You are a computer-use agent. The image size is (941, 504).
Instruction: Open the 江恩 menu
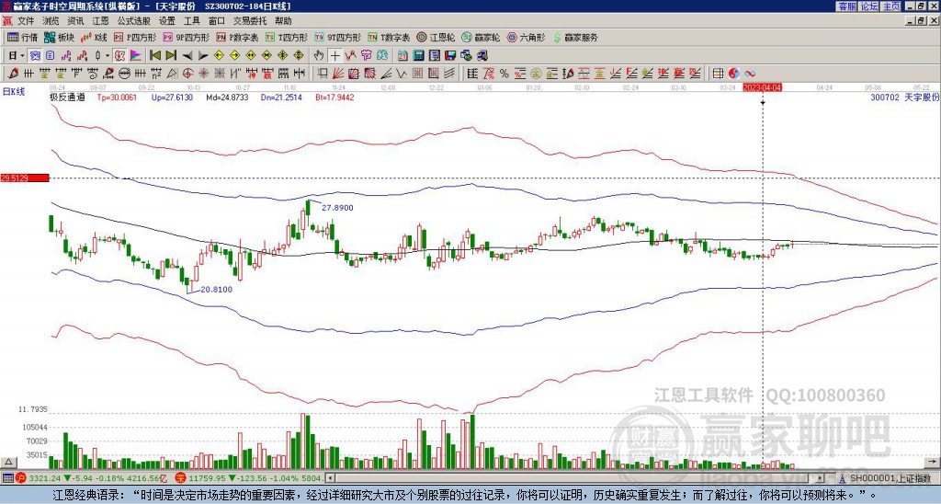point(101,21)
